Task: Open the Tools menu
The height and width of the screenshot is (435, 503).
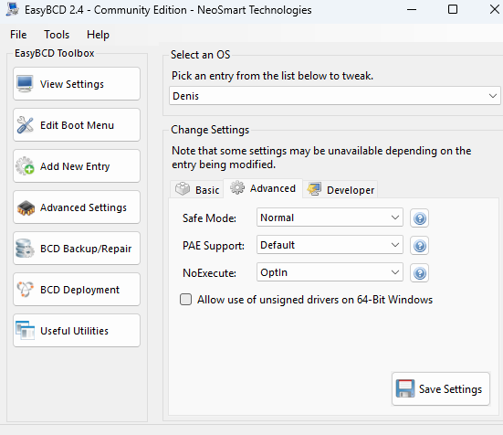Action: pos(57,35)
